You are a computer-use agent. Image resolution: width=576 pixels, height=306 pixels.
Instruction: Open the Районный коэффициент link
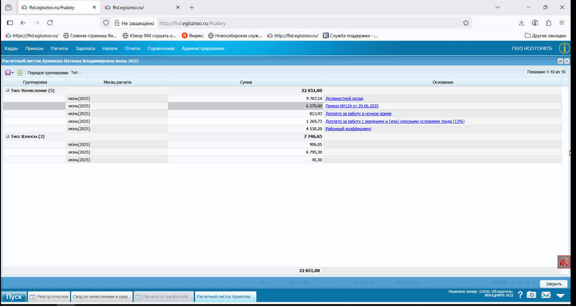[x=348, y=129]
